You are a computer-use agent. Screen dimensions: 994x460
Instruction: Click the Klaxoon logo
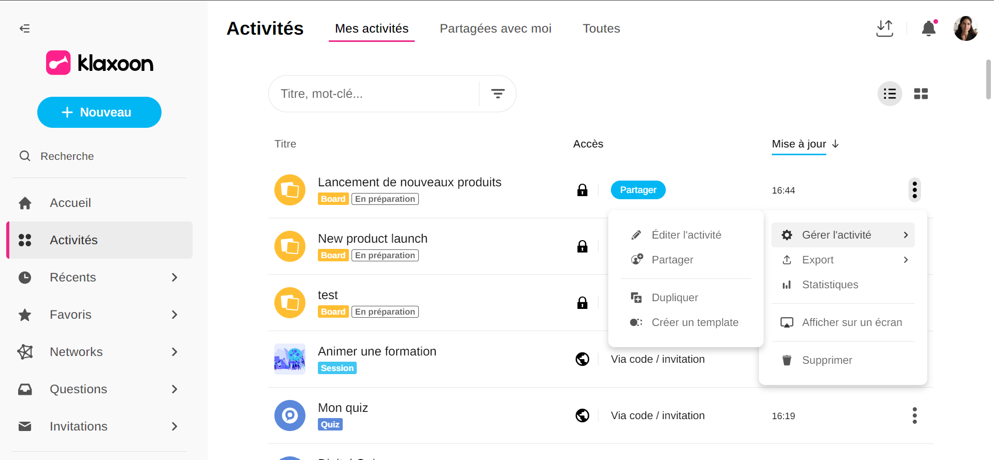99,63
